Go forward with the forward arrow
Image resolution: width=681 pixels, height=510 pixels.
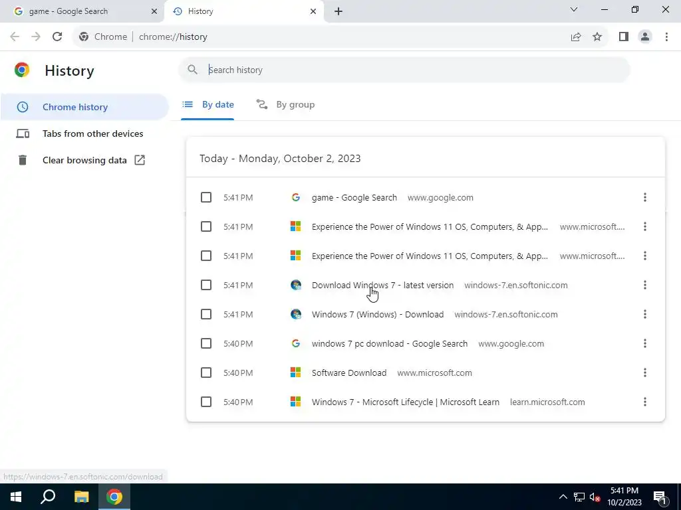[x=36, y=37]
